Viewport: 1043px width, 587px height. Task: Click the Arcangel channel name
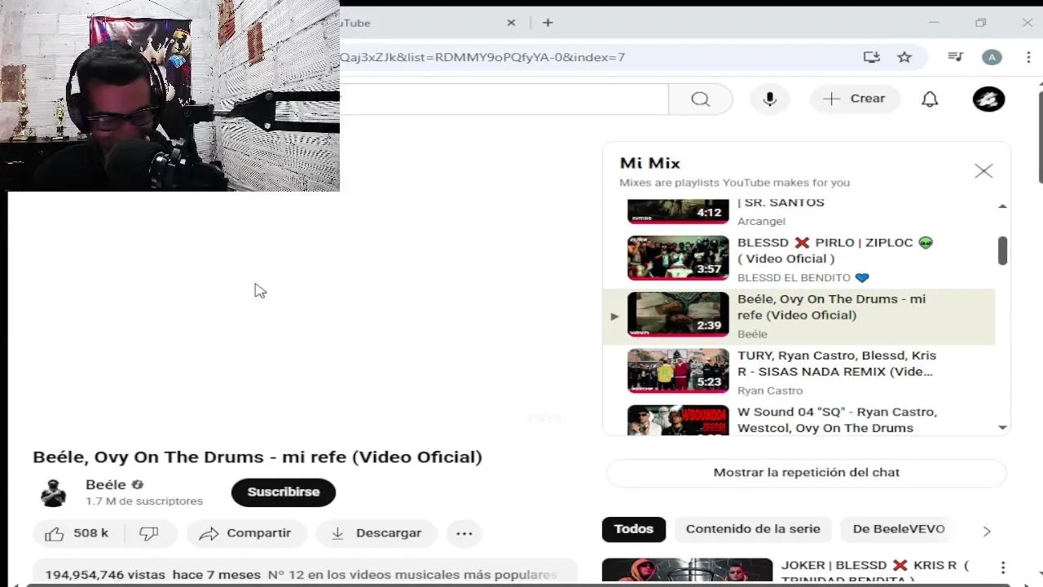tap(761, 222)
